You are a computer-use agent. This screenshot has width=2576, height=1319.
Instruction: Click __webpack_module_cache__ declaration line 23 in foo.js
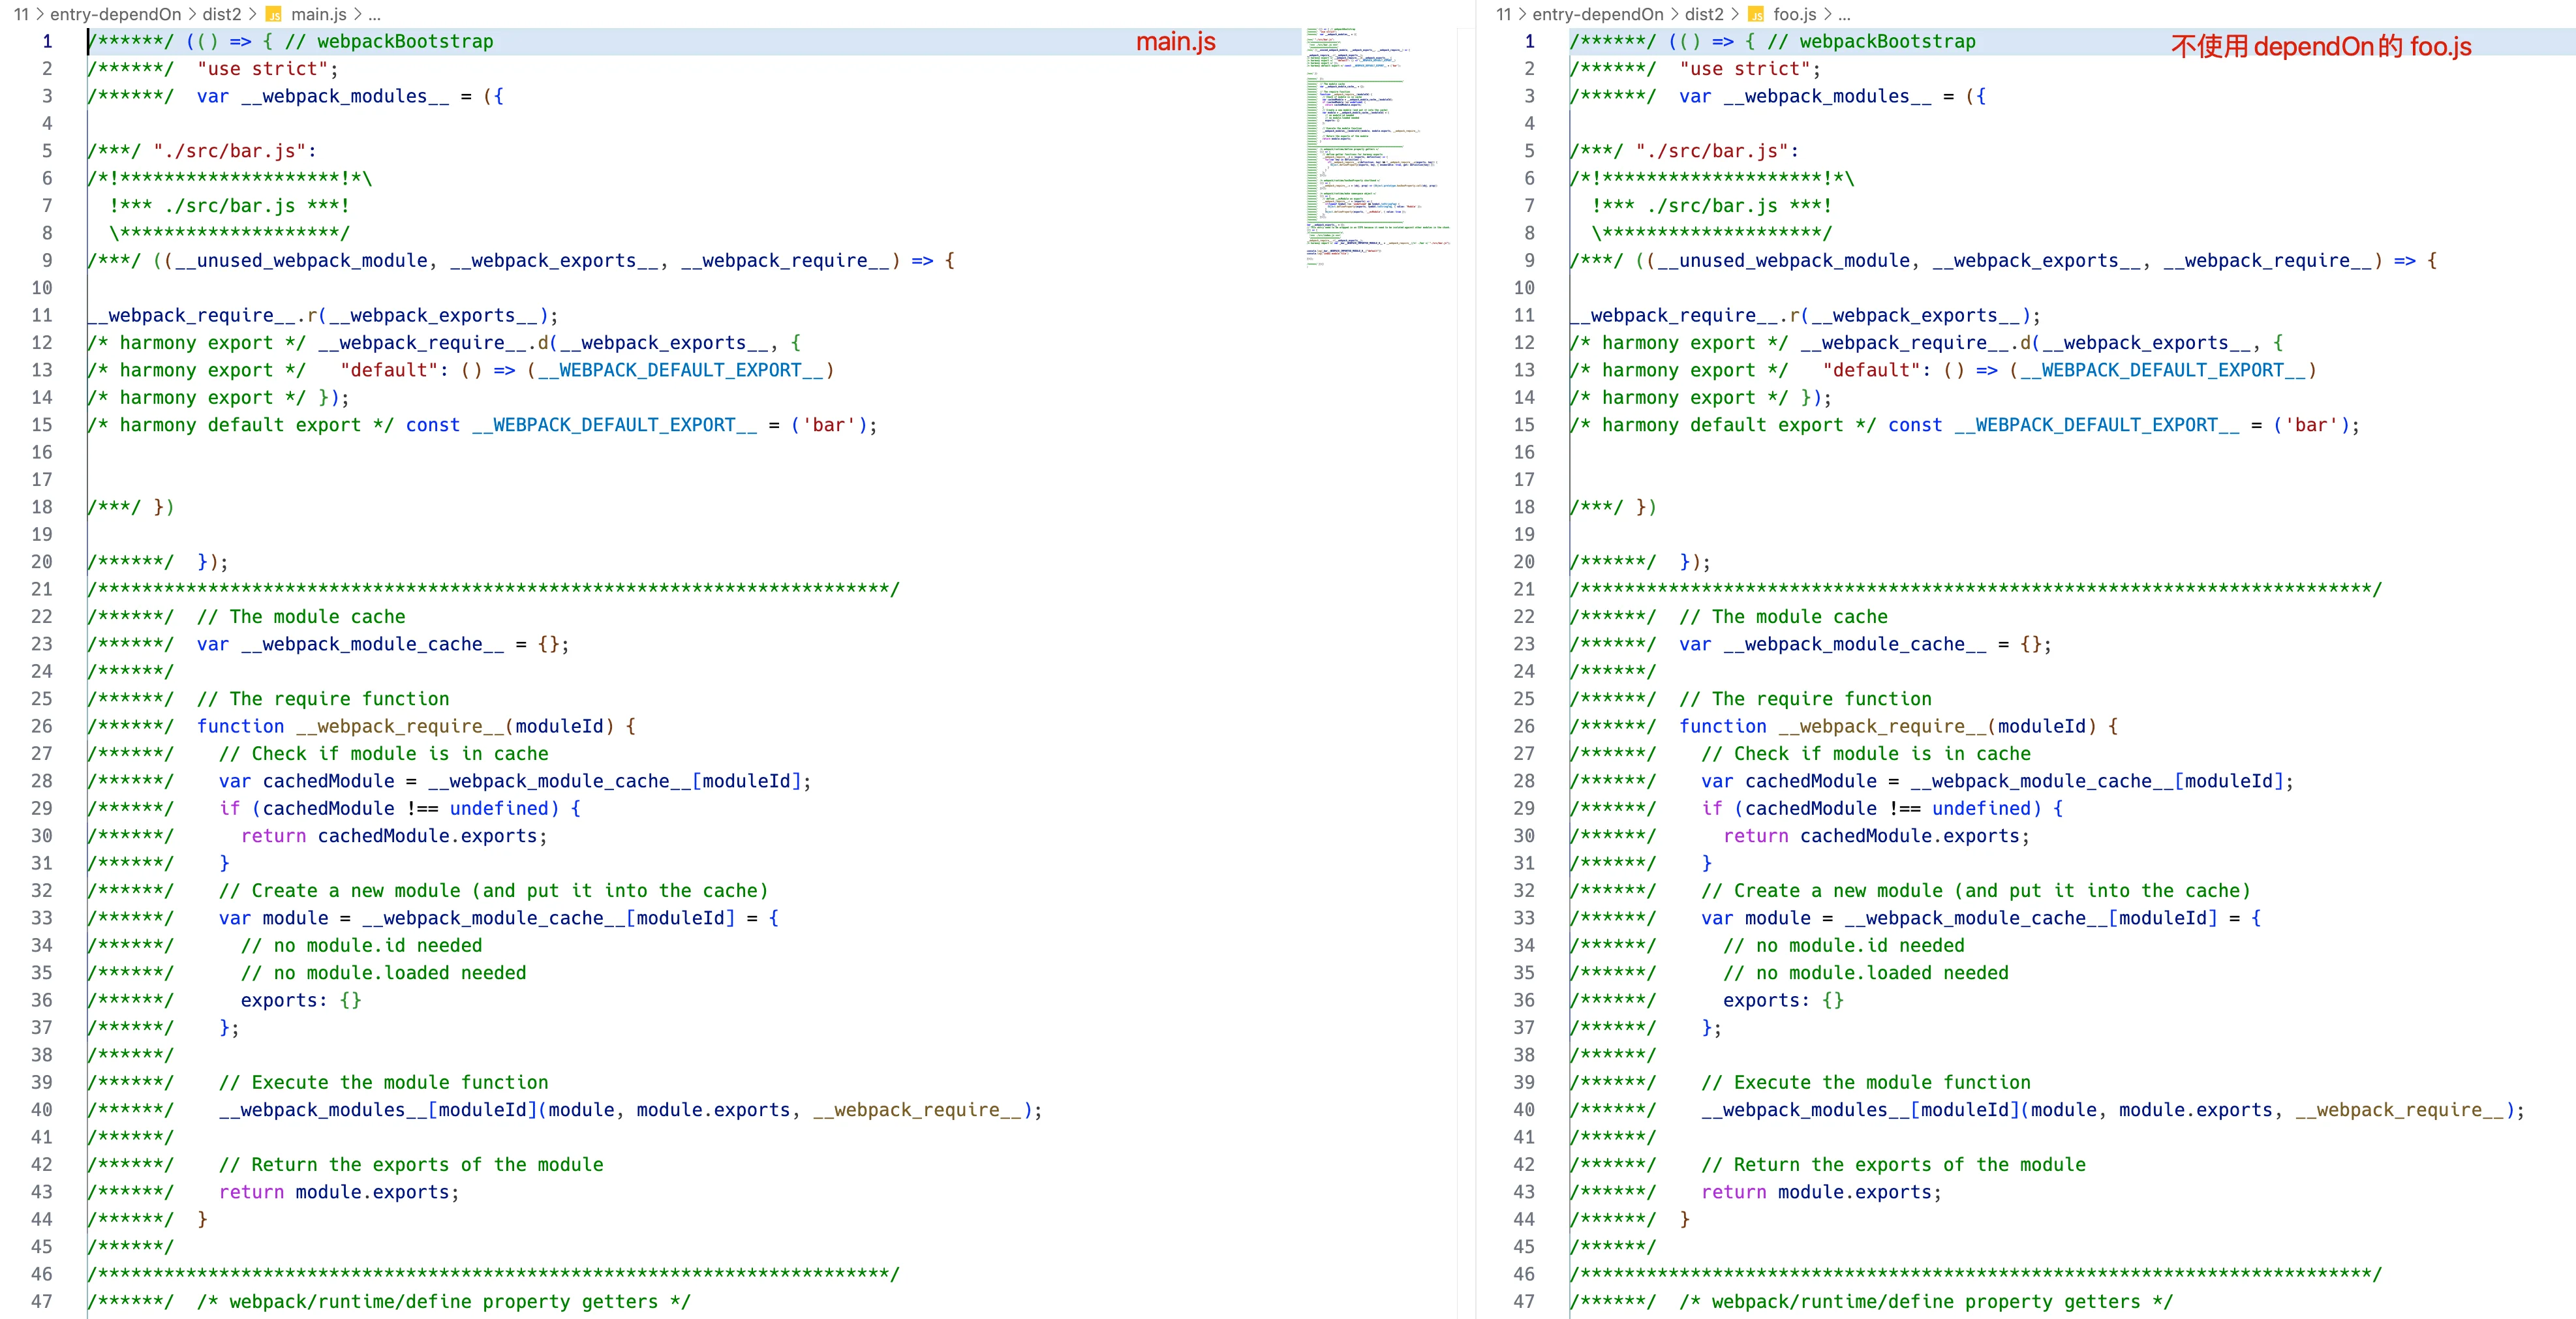click(1854, 644)
